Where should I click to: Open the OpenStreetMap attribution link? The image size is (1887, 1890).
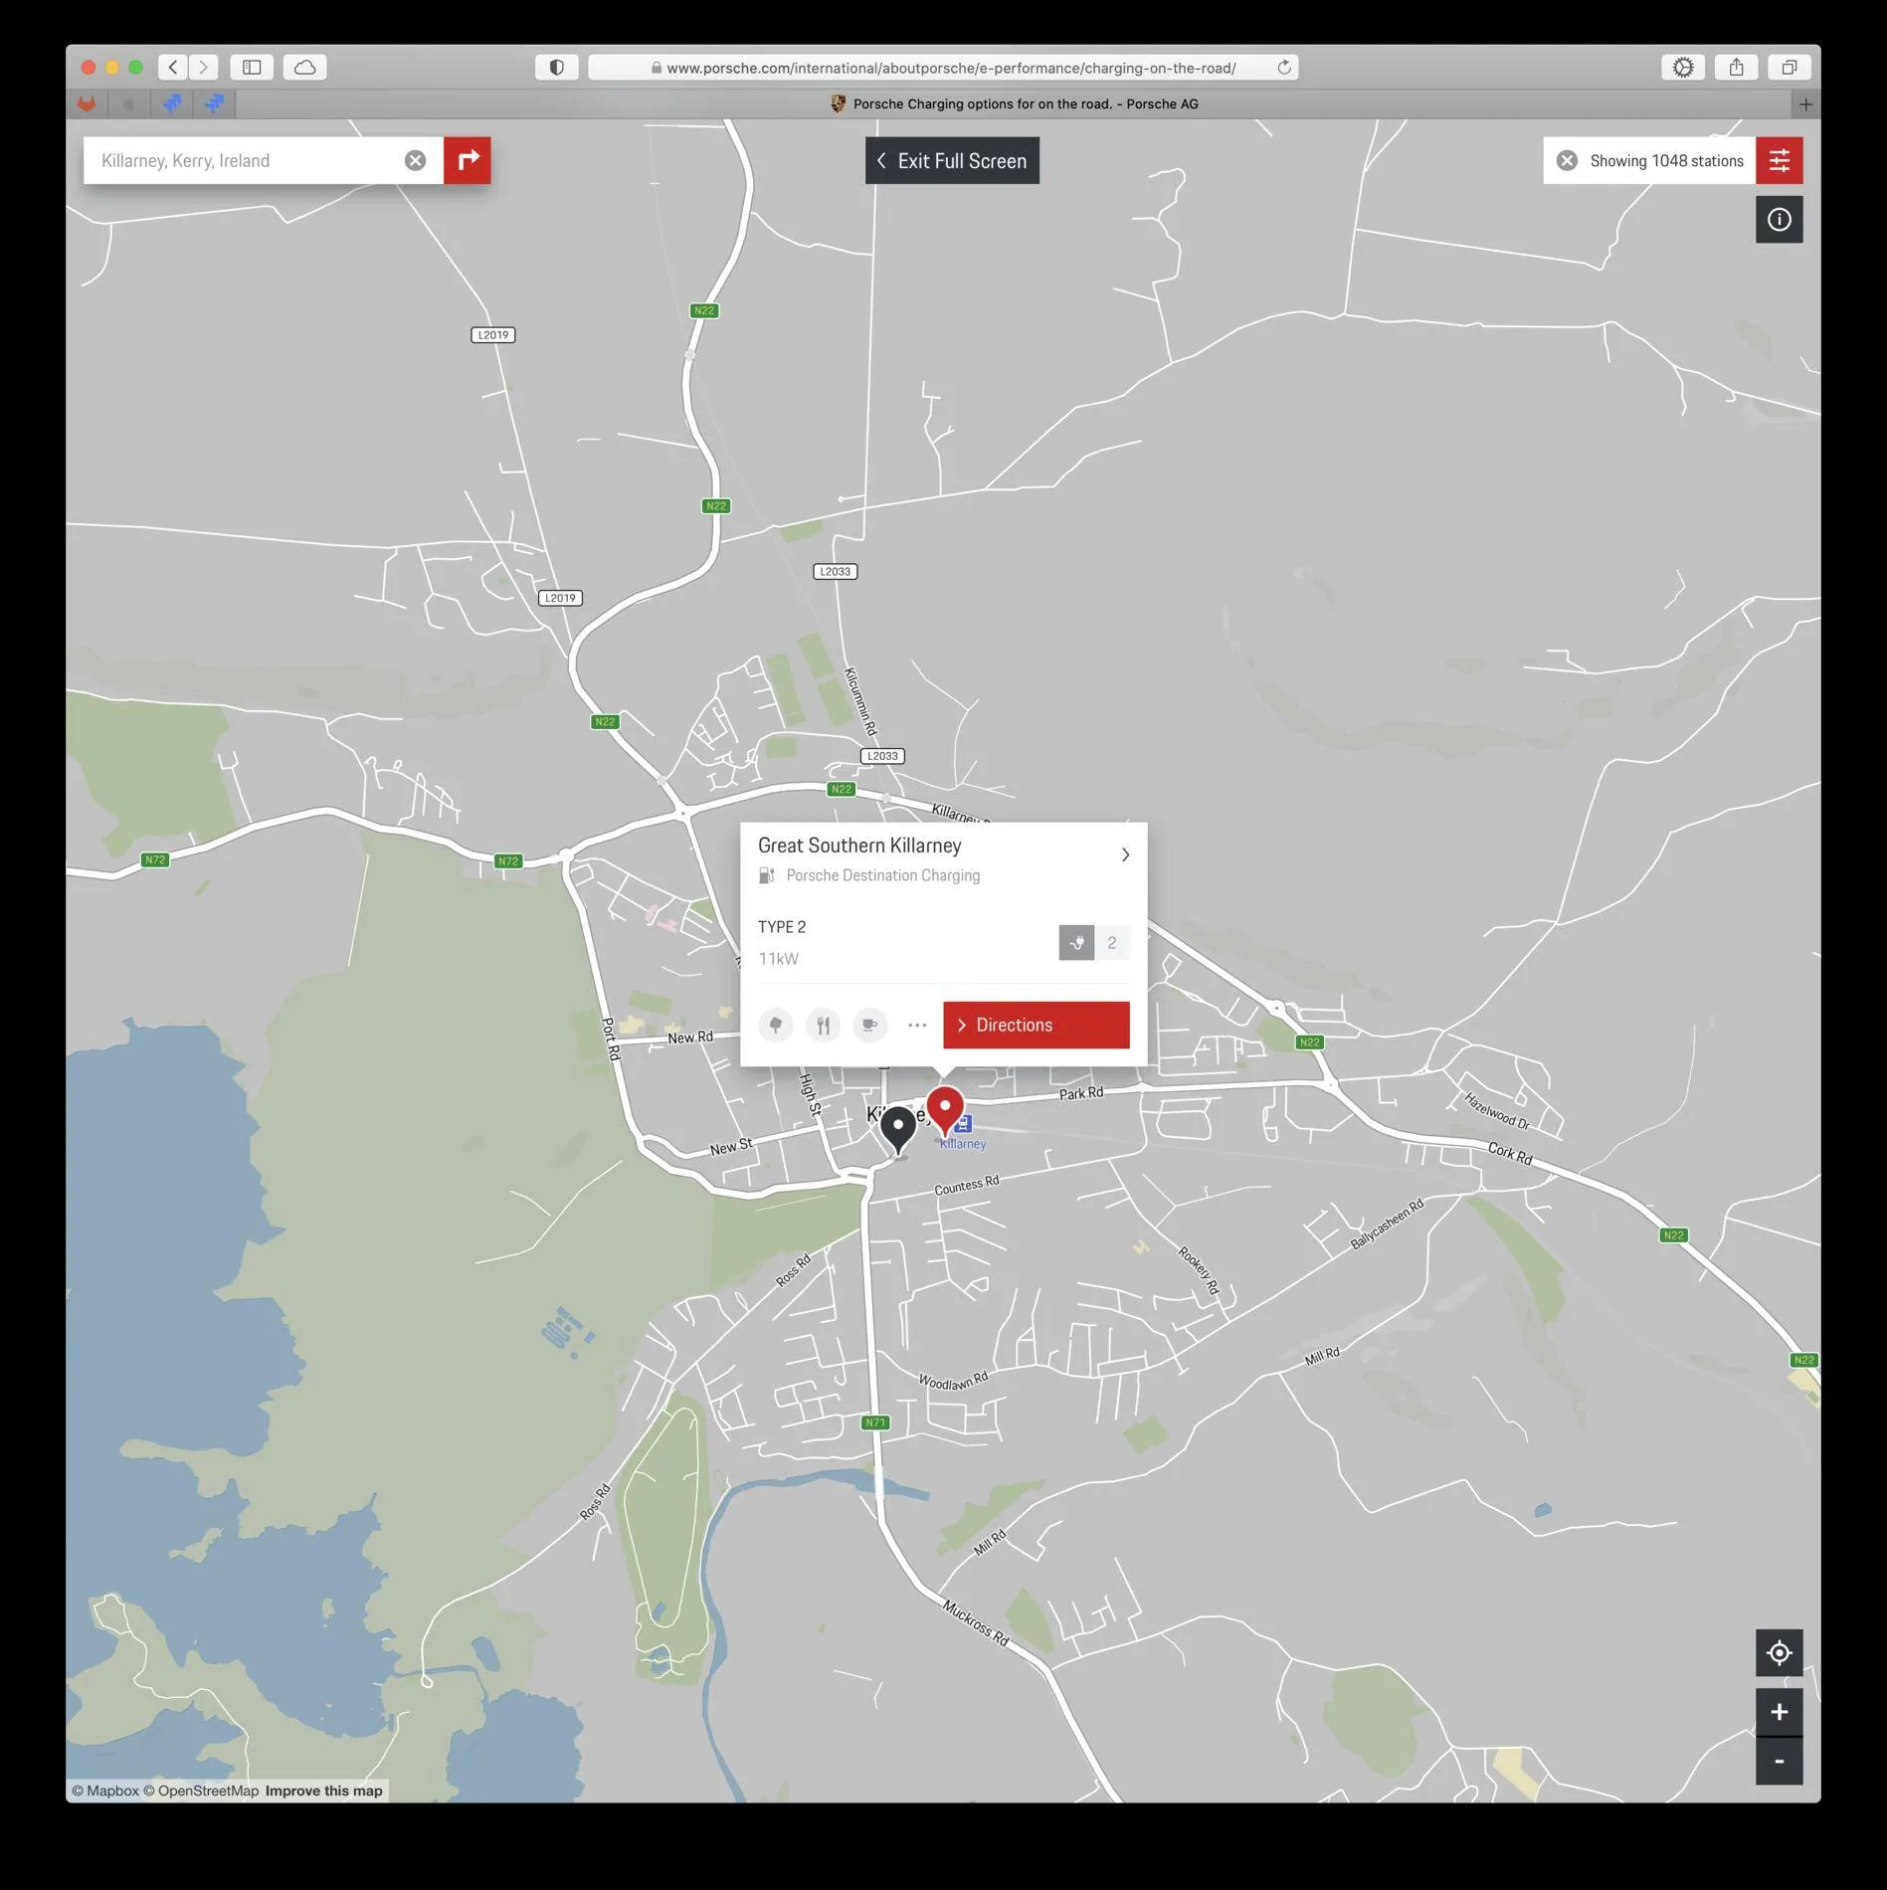(200, 1791)
